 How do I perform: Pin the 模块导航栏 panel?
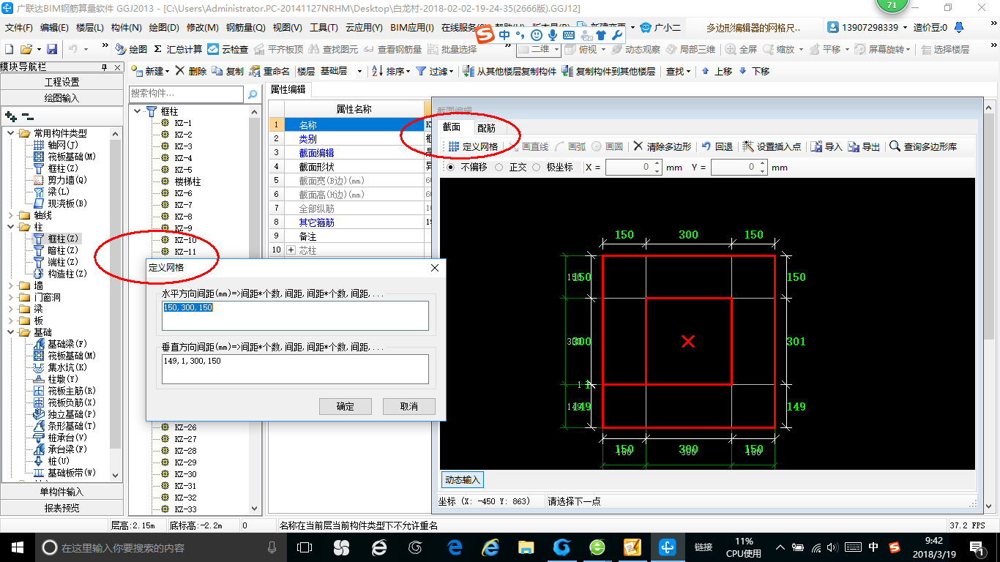coord(104,67)
